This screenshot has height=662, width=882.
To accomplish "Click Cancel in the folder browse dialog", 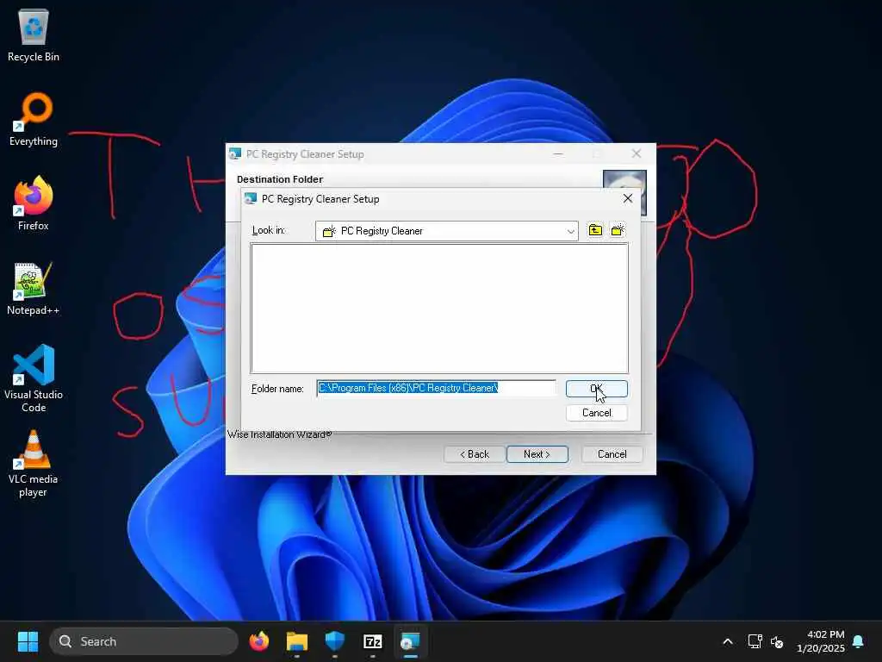I will pyautogui.click(x=596, y=413).
